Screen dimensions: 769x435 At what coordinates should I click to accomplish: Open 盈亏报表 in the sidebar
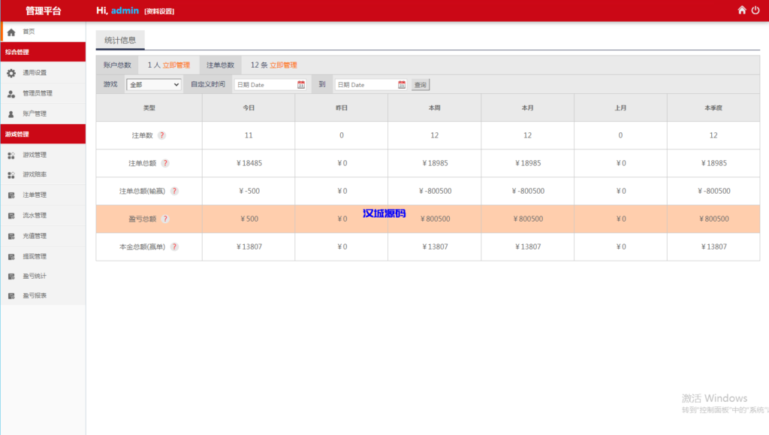35,296
